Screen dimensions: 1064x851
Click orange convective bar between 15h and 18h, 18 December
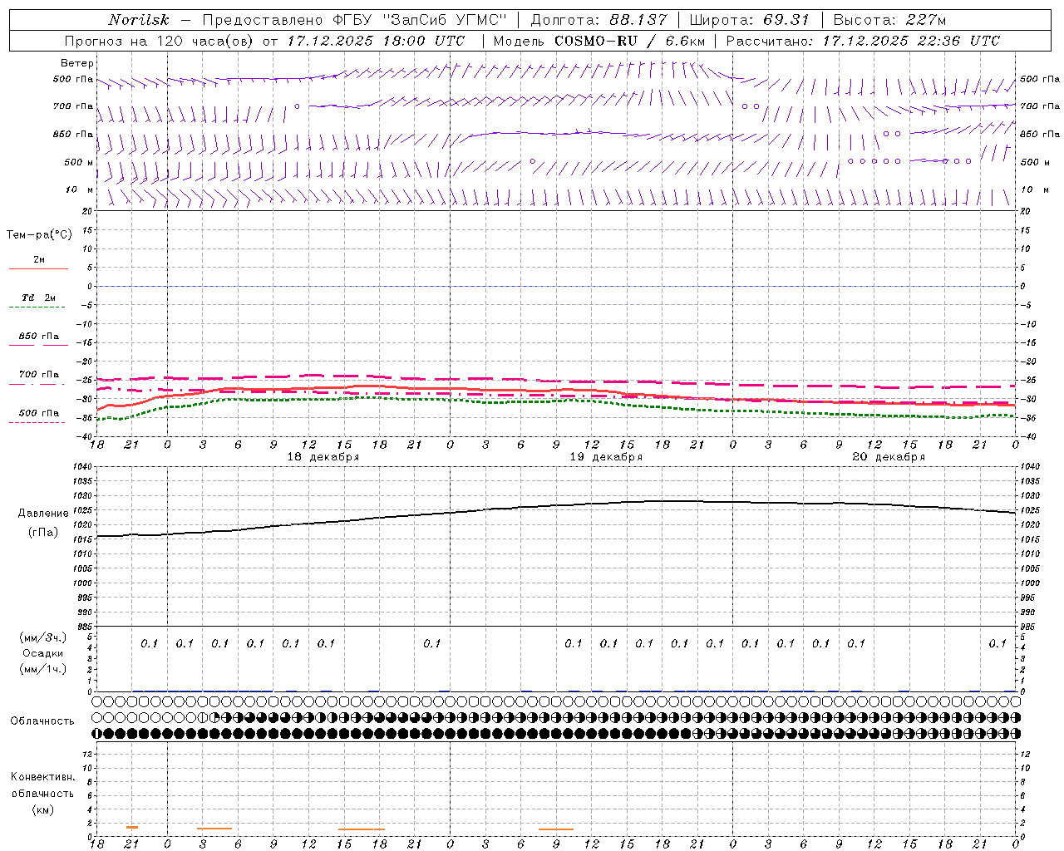[x=362, y=829]
